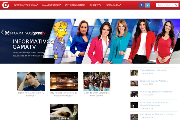Click the banner description 'Información de primera mano'
This screenshot has width=180, height=120.
[31, 54]
